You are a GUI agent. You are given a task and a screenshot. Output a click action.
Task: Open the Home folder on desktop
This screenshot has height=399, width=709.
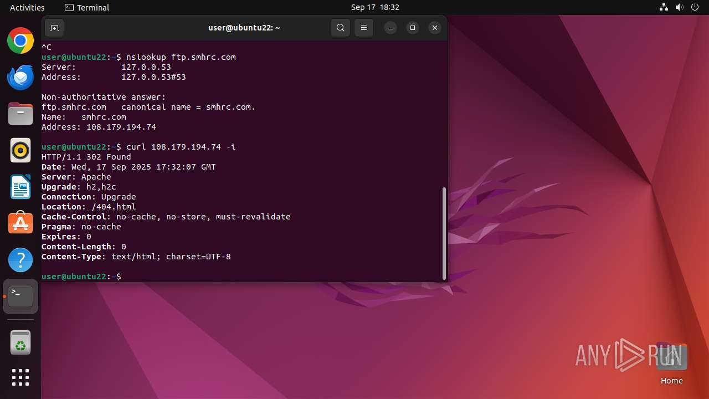pos(671,364)
